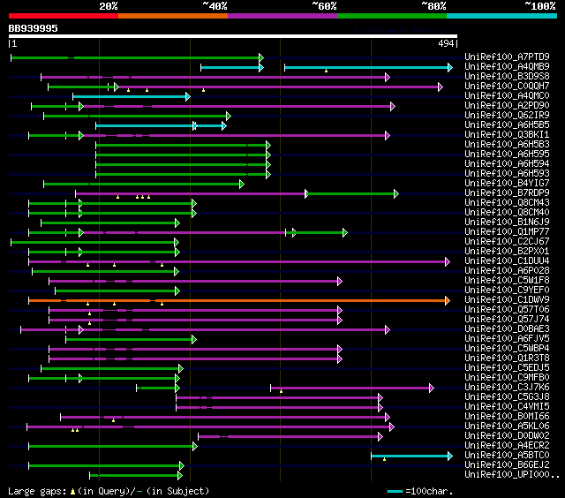Click the cyan ~100% identity legend segment
This screenshot has width=565, height=498.
pyautogui.click(x=502, y=16)
